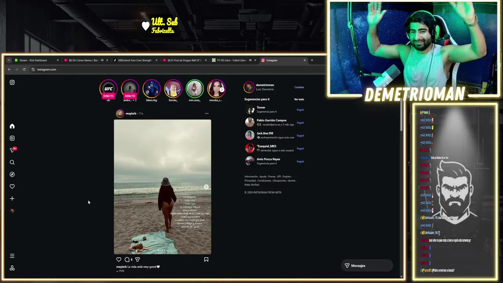The width and height of the screenshot is (503, 283).
Task: Expand caption with the más link
Action: coord(121,271)
